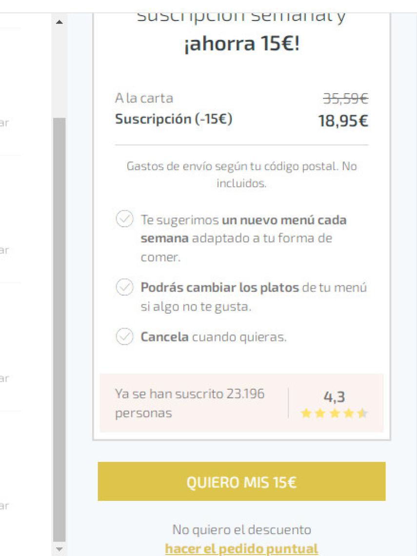
Task: Select the first star in the rating row
Action: [306, 413]
